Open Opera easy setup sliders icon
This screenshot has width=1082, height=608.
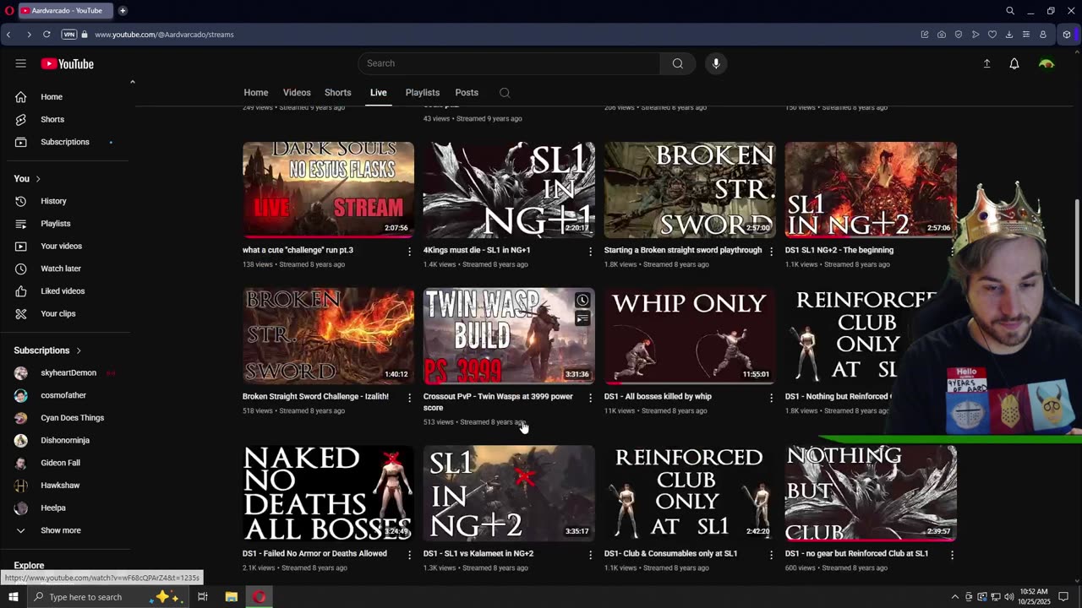pos(1026,35)
